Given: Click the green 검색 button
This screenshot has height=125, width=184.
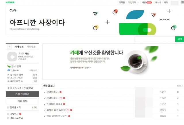Looking at the screenshot, I should [x=179, y=39].
